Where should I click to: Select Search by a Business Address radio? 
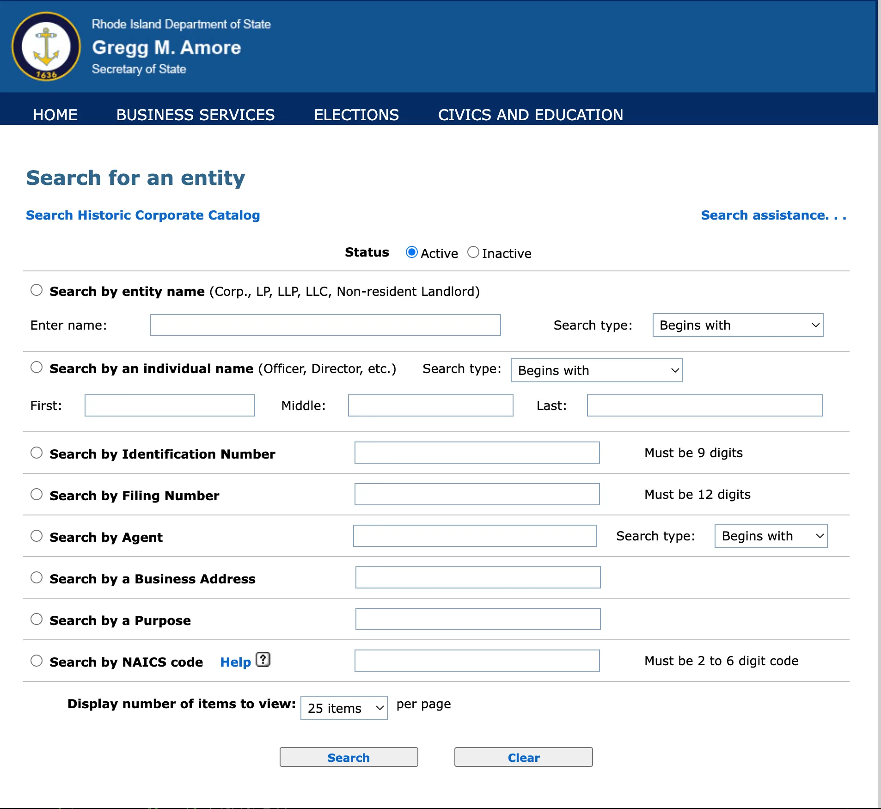[37, 578]
